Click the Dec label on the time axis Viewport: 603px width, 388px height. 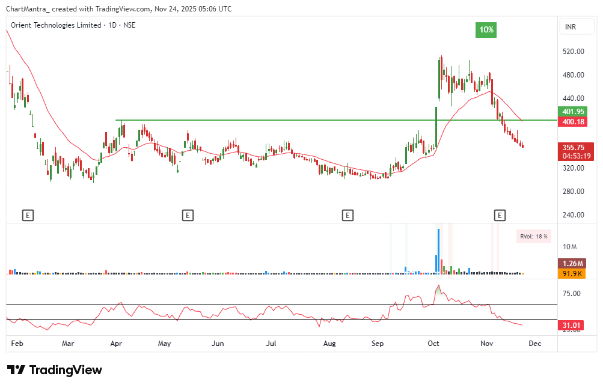click(x=534, y=344)
